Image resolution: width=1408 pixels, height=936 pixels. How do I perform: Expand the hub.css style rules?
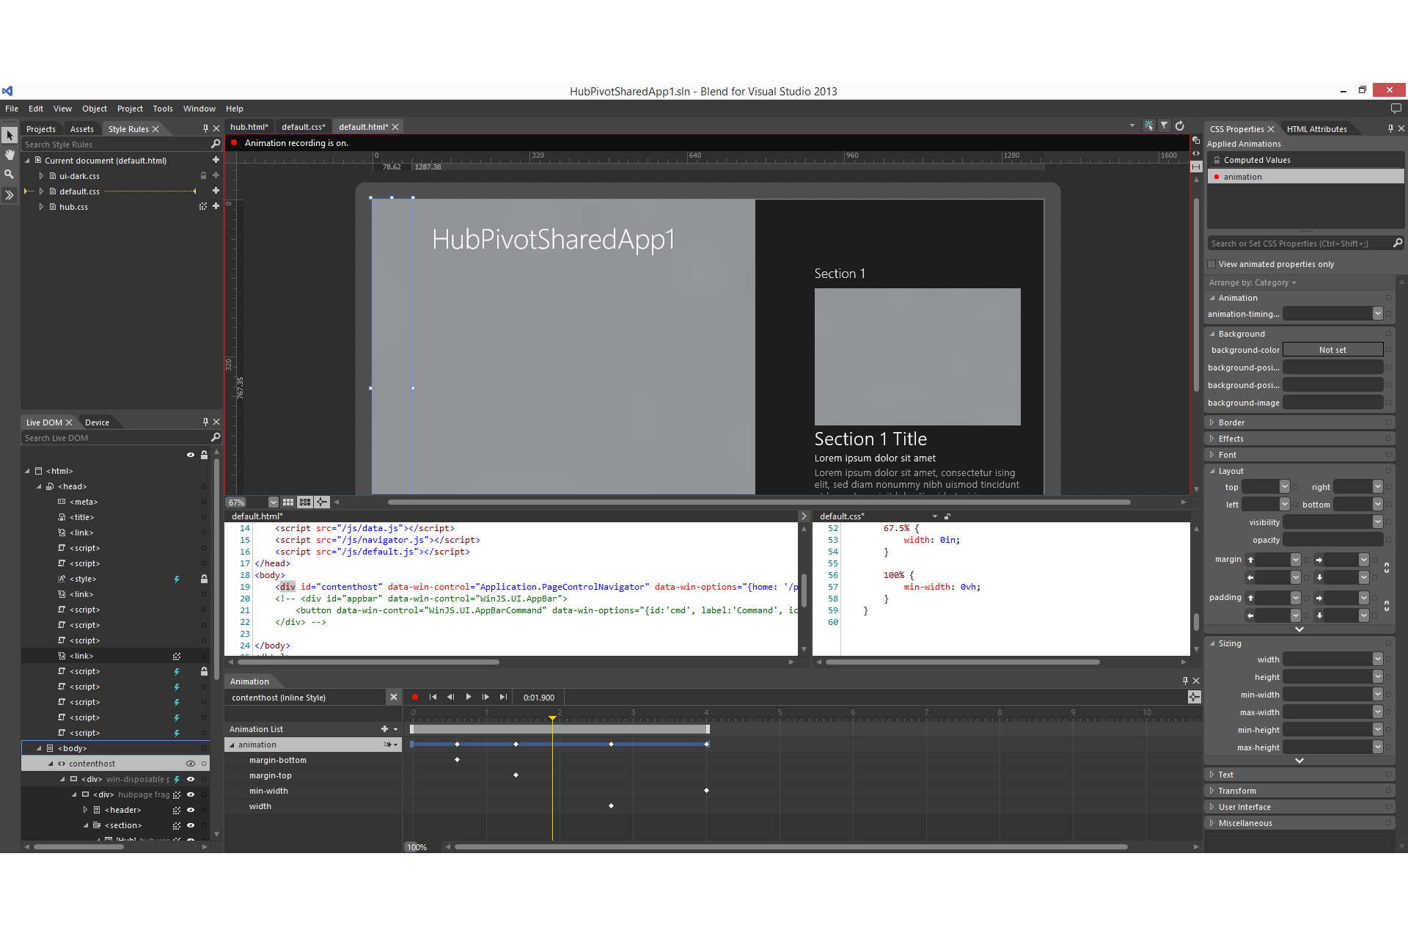tap(41, 207)
